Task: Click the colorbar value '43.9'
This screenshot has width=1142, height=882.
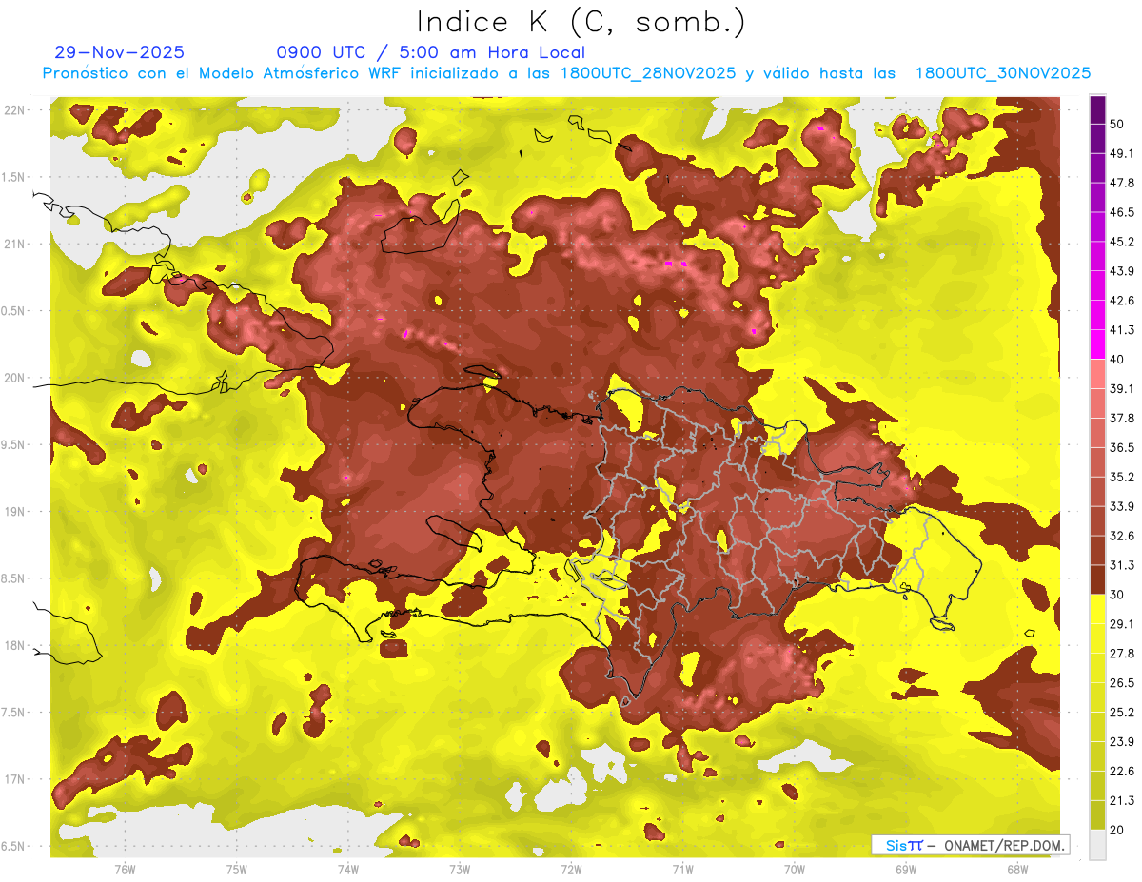Action: tap(1122, 271)
